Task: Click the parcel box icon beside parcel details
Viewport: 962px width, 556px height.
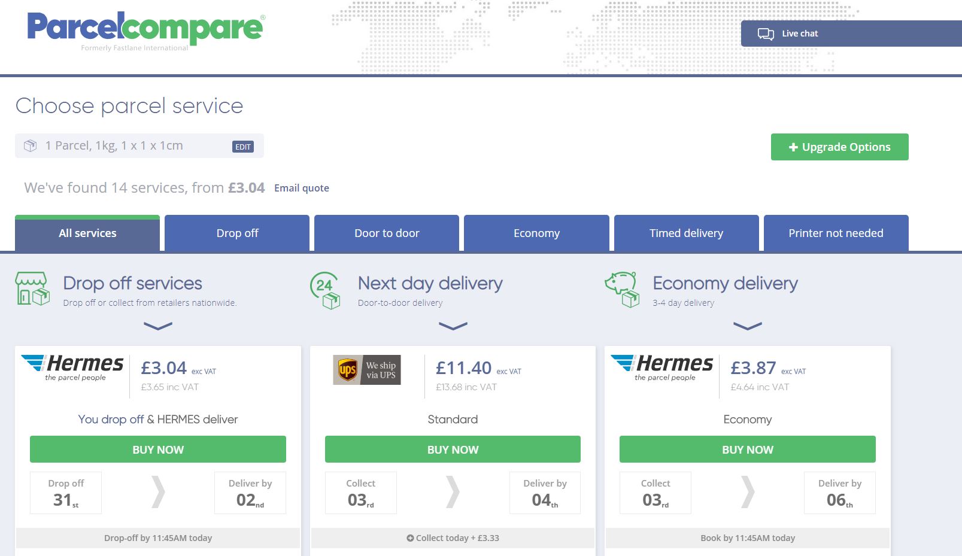Action: click(30, 146)
